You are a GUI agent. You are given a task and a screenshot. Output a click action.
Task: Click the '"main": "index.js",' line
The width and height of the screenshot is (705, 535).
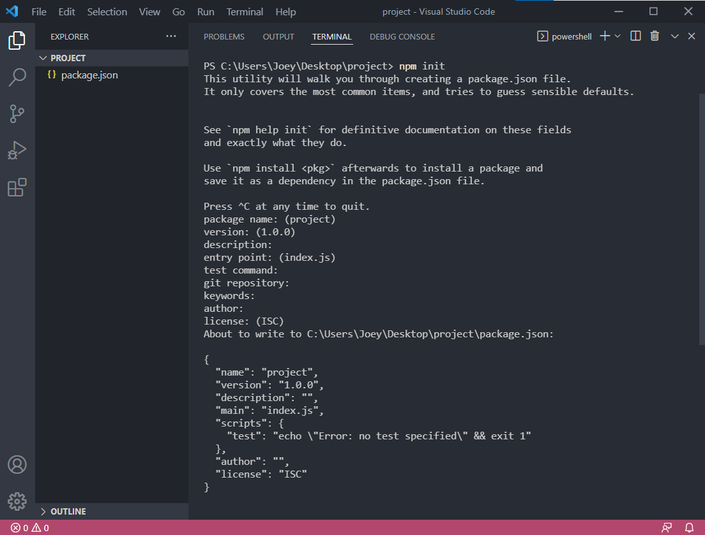(x=269, y=410)
